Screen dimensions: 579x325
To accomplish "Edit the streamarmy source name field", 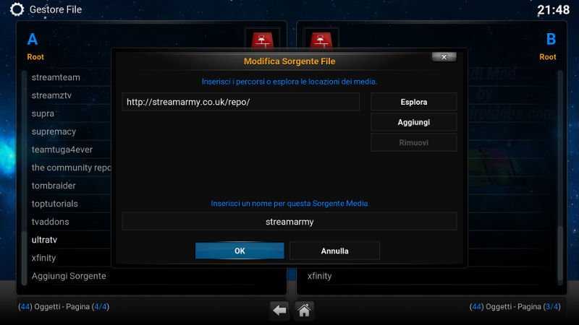I will tap(289, 222).
